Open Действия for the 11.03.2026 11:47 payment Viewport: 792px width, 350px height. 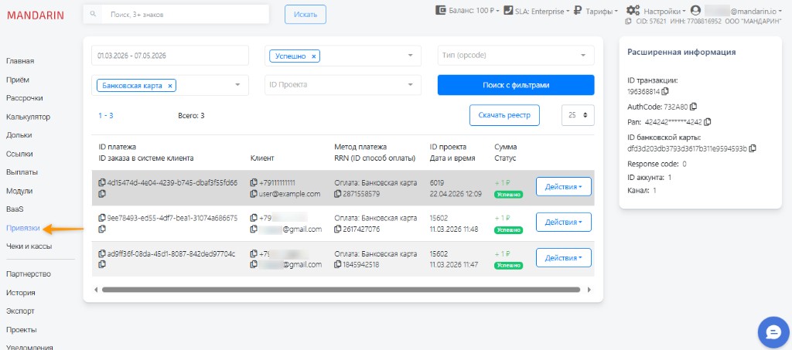[563, 258]
